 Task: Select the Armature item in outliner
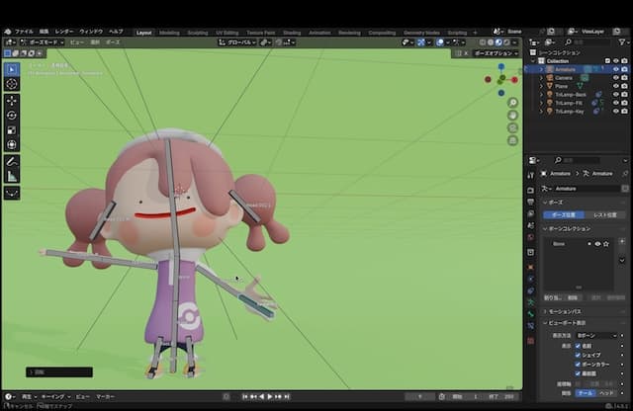[x=564, y=69]
